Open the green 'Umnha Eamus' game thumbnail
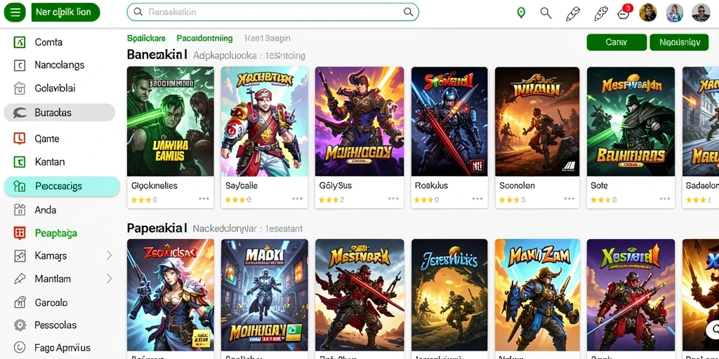The width and height of the screenshot is (719, 359). click(170, 121)
